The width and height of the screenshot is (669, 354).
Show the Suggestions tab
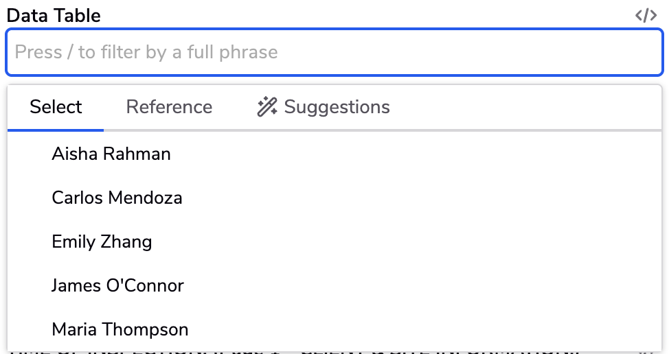324,107
